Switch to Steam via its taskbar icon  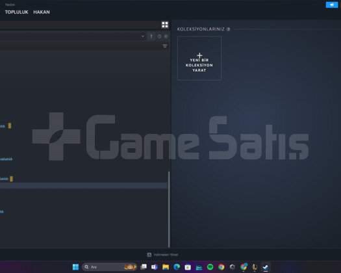coord(266,267)
